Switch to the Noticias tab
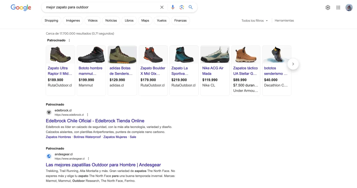The height and width of the screenshot is (188, 357). pyautogui.click(x=111, y=21)
